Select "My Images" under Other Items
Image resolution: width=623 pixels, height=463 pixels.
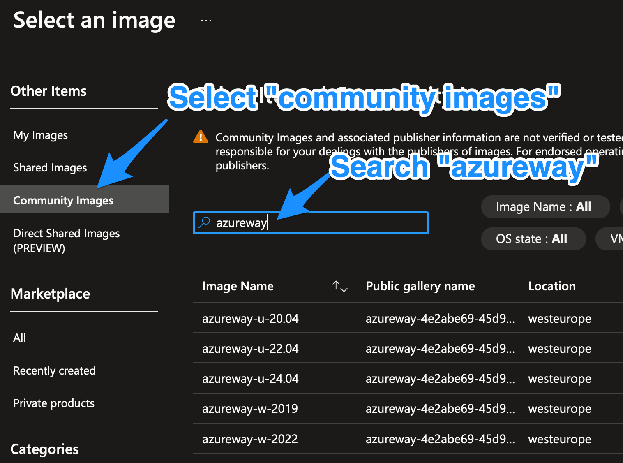[x=40, y=135]
